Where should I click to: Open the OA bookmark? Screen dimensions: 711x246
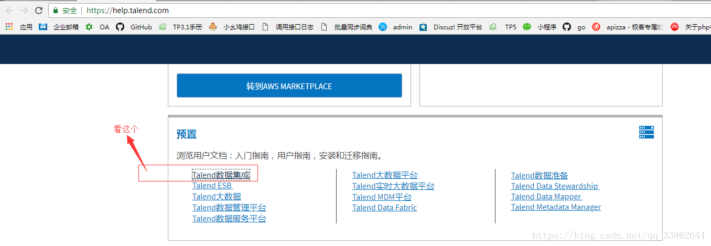click(x=98, y=27)
